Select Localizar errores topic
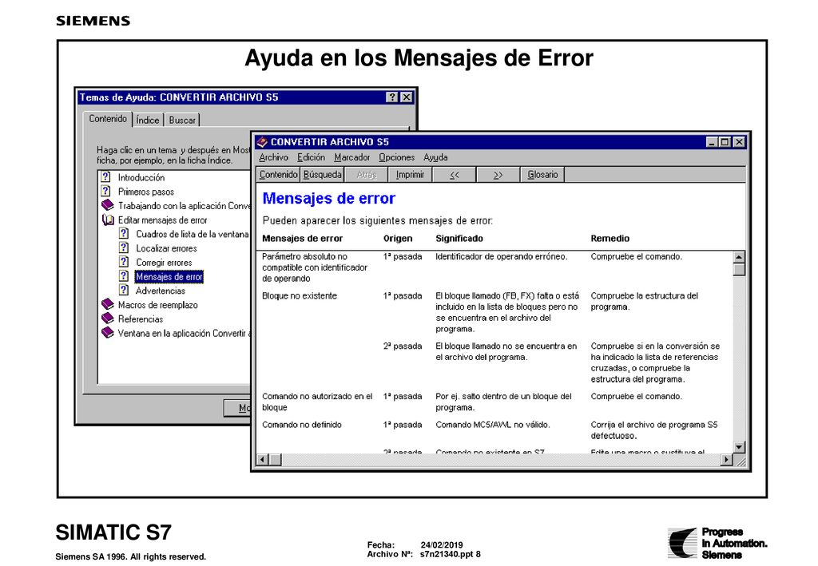 [166, 248]
